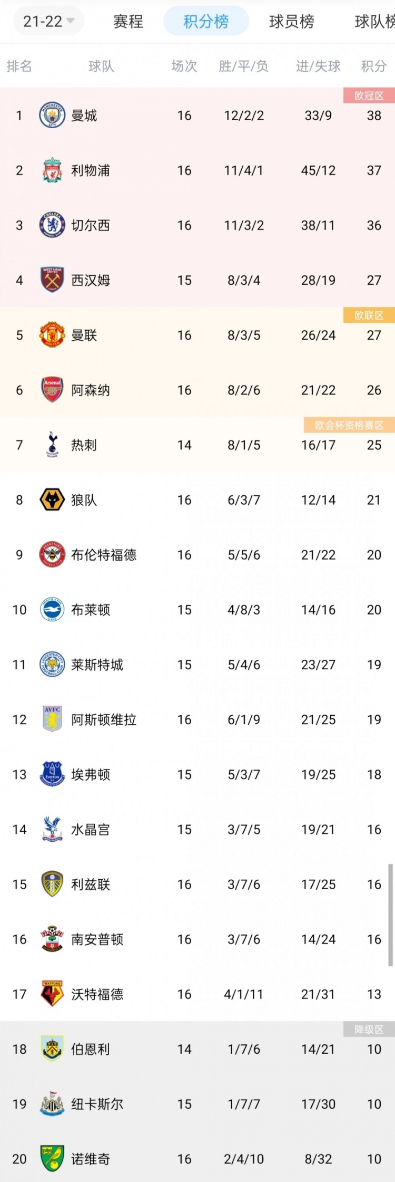Select the 积分榜 tab
The width and height of the screenshot is (395, 1182).
tap(206, 21)
